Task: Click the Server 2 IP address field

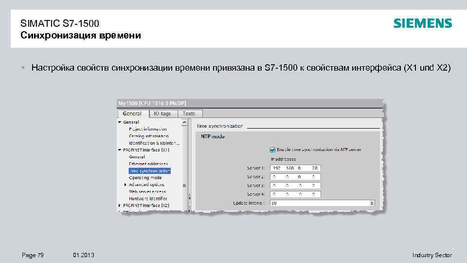Action: tap(295, 177)
